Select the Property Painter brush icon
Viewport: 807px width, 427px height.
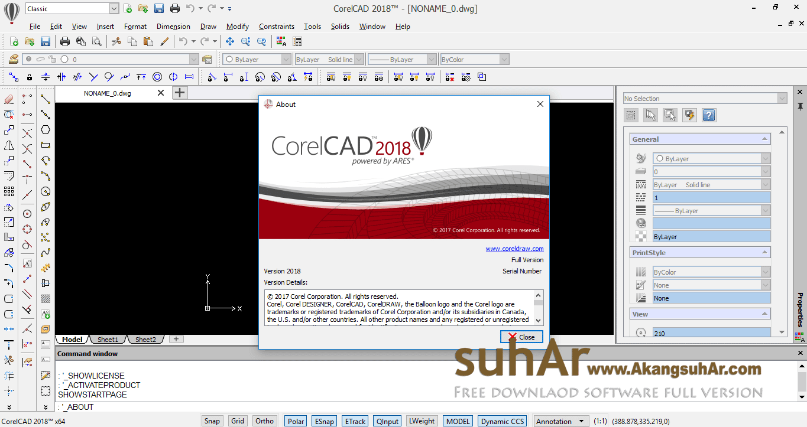[164, 41]
